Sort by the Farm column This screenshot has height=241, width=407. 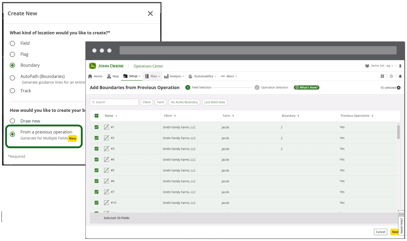pos(228,116)
